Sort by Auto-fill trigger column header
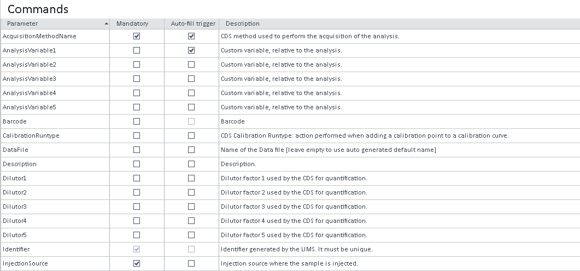 191,23
